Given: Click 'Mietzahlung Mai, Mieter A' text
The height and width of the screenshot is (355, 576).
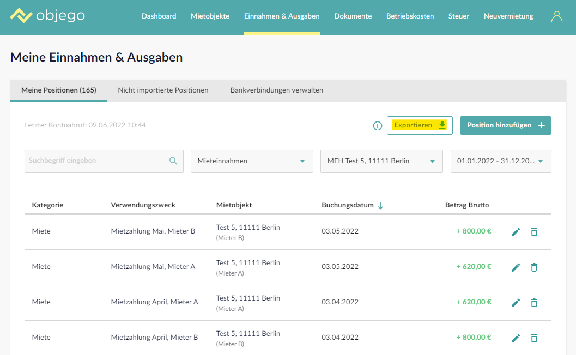Looking at the screenshot, I should point(153,267).
